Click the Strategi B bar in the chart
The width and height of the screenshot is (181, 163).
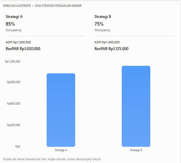136,106
